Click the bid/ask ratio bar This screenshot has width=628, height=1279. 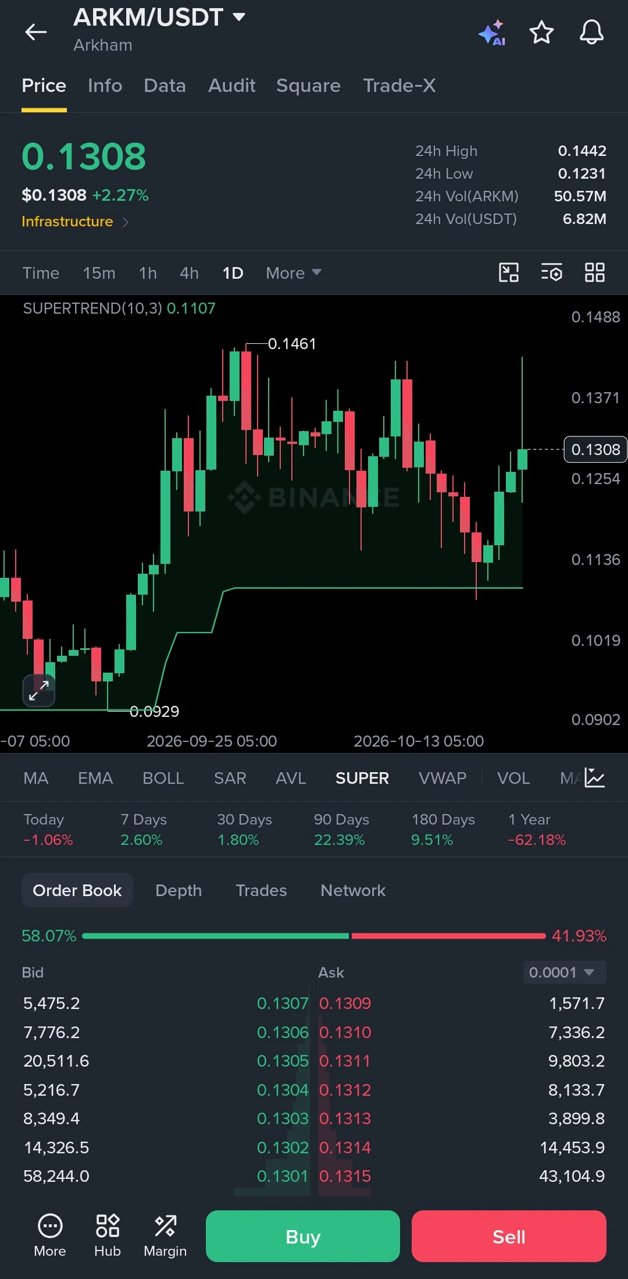[x=314, y=936]
